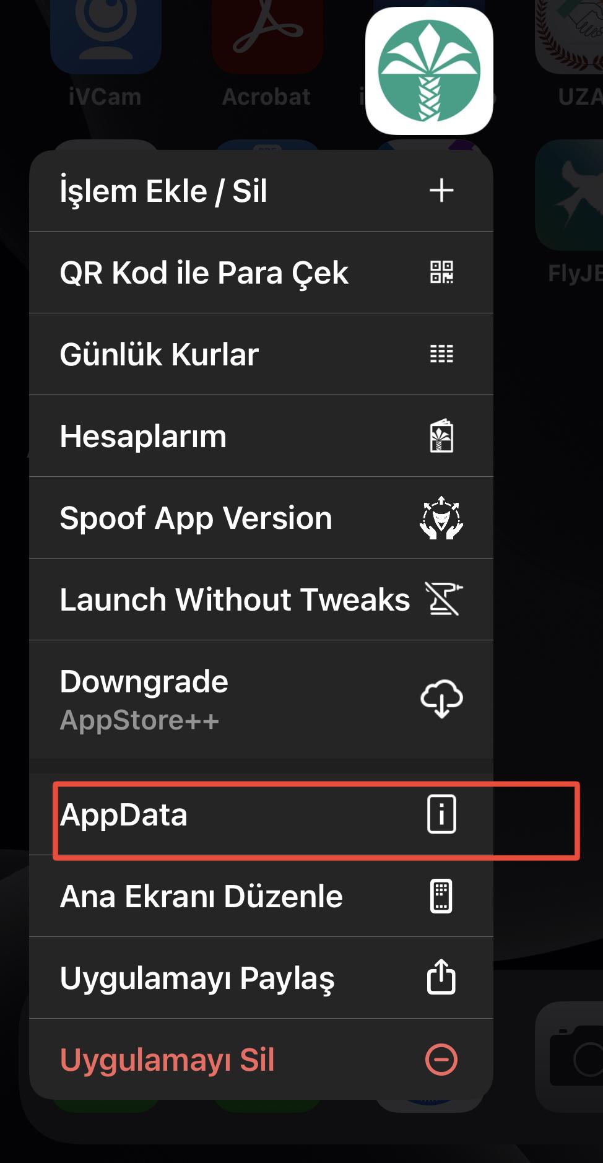Choose Launch Without Tweaks
This screenshot has width=603, height=1163.
(x=234, y=599)
